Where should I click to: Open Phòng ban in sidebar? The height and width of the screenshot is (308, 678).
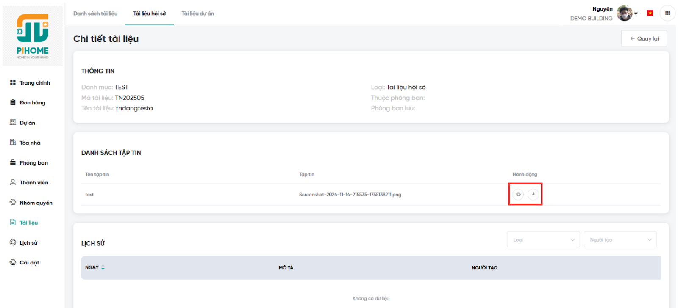coord(33,163)
